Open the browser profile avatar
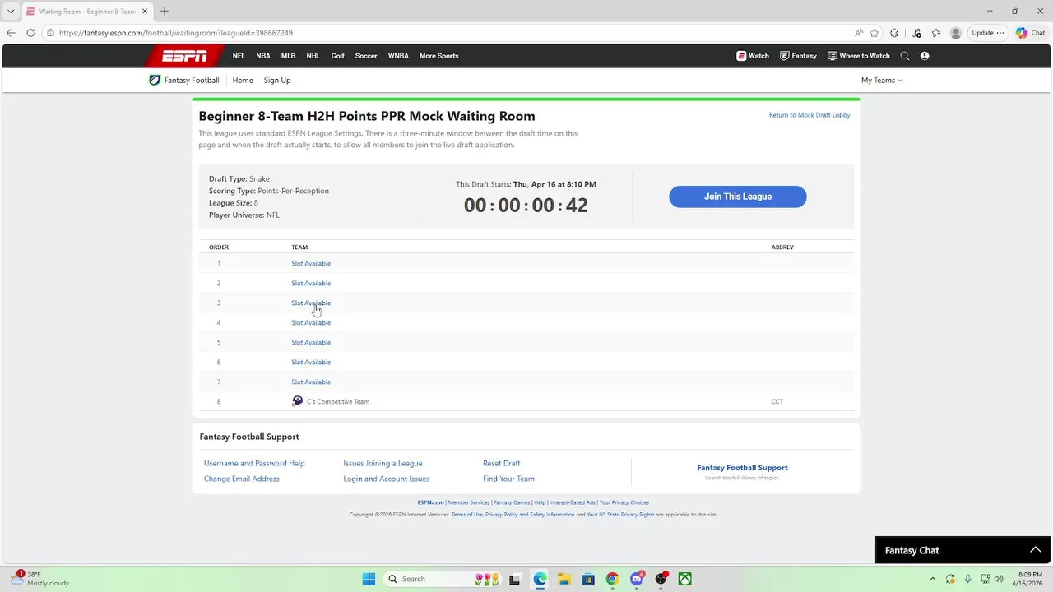This screenshot has height=592, width=1053. (x=955, y=33)
